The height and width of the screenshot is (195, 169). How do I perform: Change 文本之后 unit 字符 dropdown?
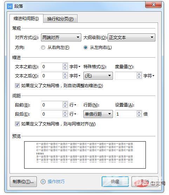pos(75,76)
